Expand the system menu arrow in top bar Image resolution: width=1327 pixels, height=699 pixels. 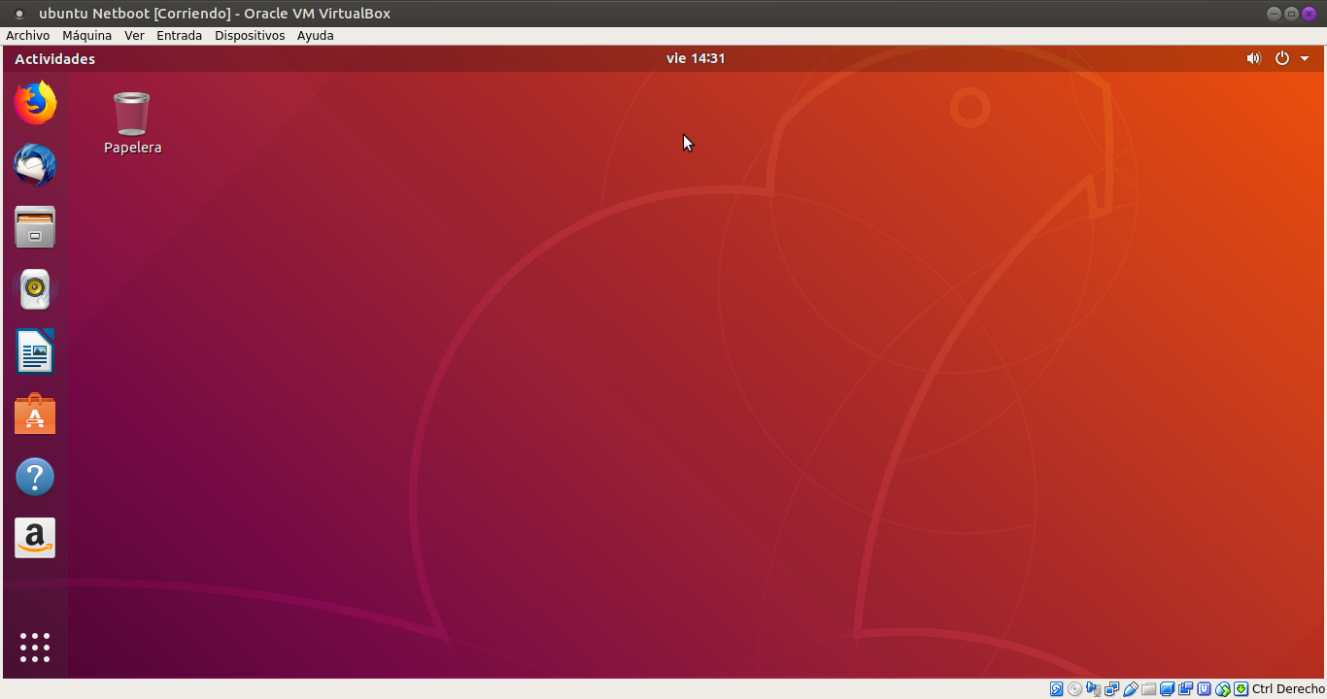pyautogui.click(x=1305, y=58)
